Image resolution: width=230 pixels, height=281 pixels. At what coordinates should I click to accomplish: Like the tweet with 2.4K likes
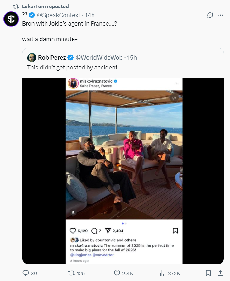(117, 273)
